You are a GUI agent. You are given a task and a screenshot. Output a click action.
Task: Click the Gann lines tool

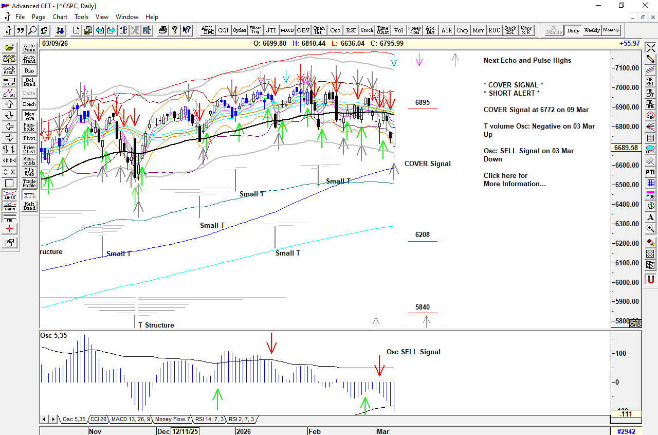(9, 206)
